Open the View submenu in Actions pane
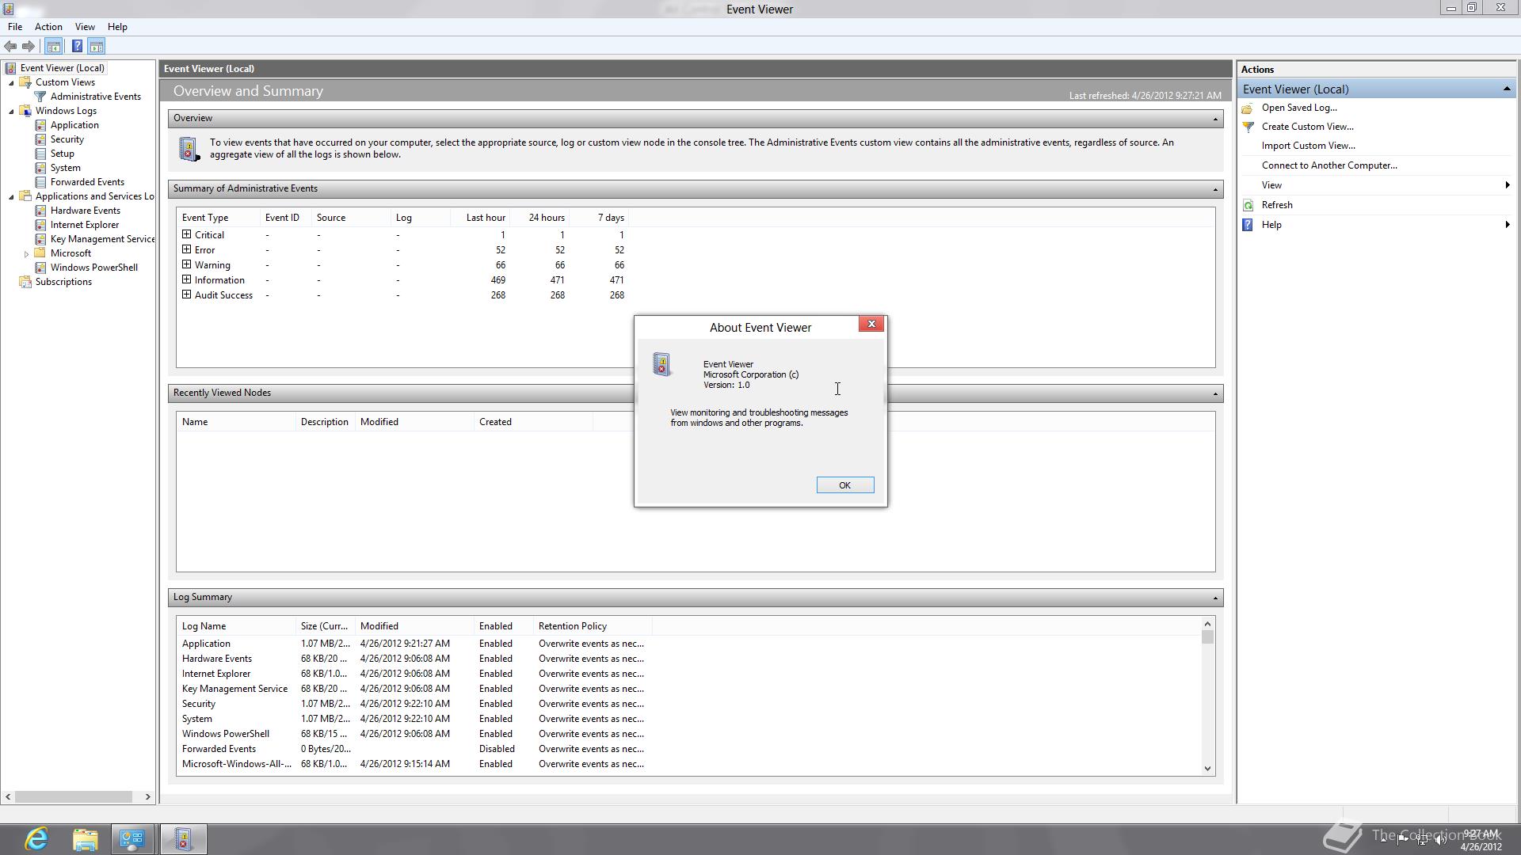 [1377, 185]
